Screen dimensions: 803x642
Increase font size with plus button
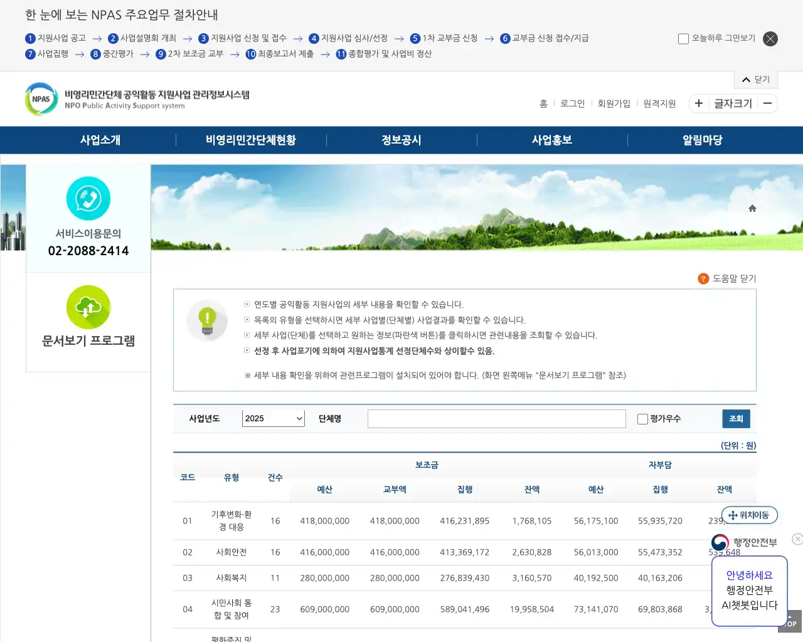699,103
